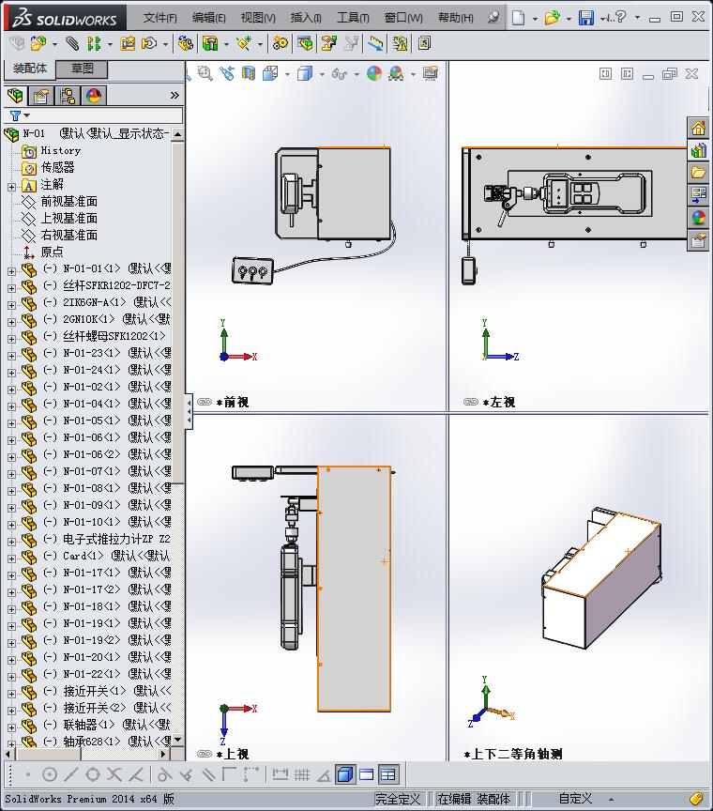Screen dimensions: 713x811
Task: Click the Smart Fasteners icon
Action: (128, 43)
